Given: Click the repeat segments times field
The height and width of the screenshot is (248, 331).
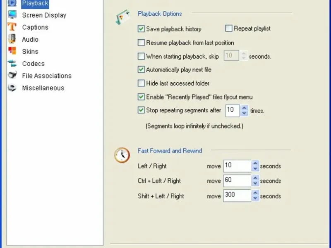Looking at the screenshot, I should click(233, 110).
